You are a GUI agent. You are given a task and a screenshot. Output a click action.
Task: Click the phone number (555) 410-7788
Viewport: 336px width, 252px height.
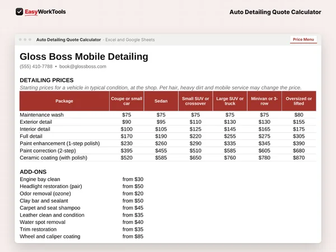(x=36, y=67)
